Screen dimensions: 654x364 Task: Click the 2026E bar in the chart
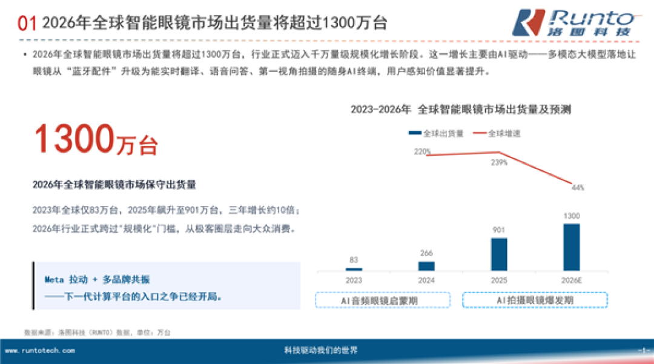(572, 247)
